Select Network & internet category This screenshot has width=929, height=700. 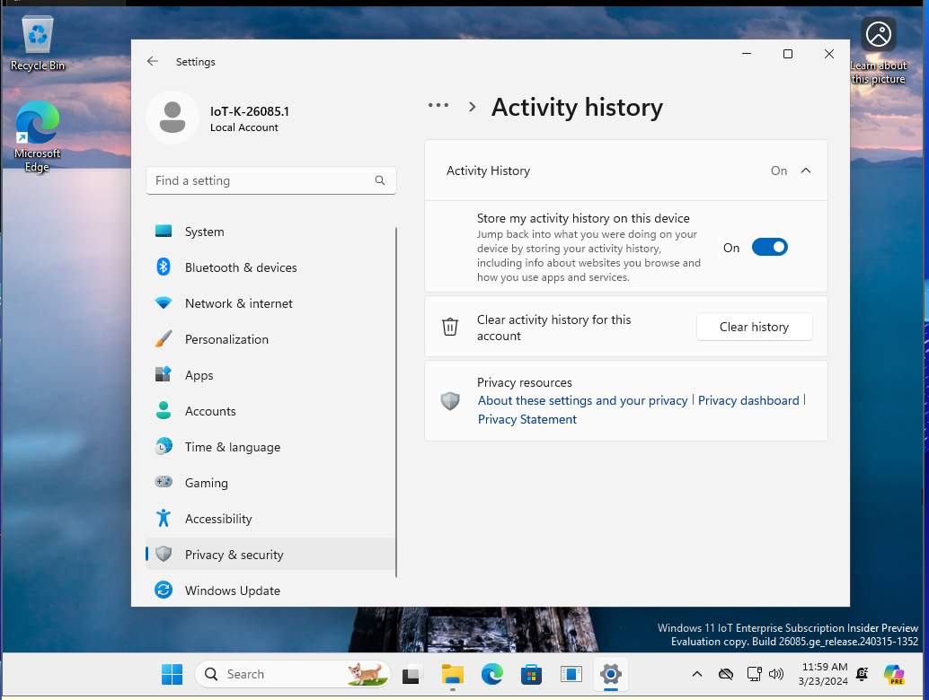[270, 303]
